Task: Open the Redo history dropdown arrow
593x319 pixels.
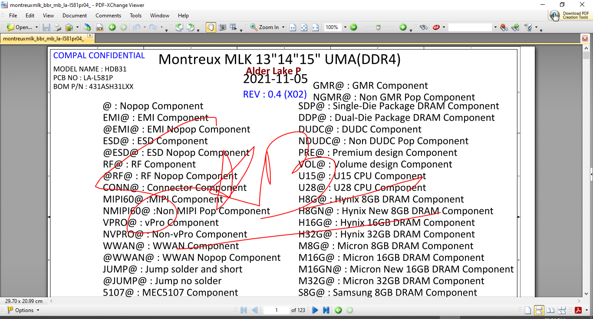Action: 161,27
